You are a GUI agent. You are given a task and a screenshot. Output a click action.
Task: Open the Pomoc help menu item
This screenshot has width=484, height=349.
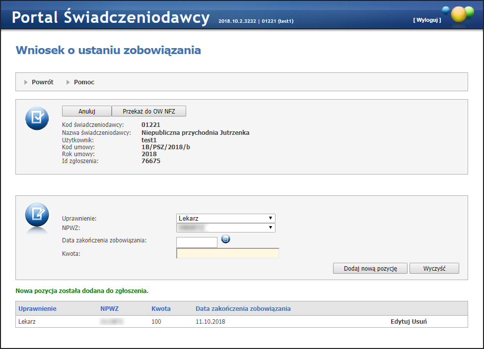(x=84, y=82)
